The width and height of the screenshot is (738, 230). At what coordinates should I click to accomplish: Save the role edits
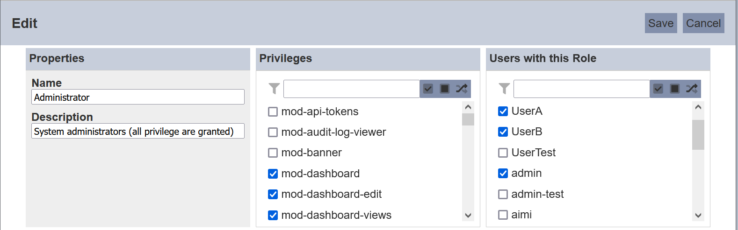(661, 23)
